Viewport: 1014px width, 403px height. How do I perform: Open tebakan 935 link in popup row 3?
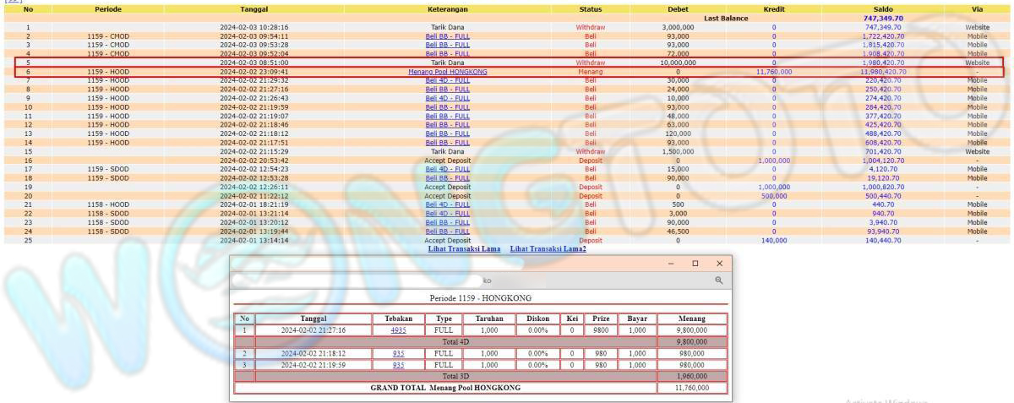click(398, 365)
